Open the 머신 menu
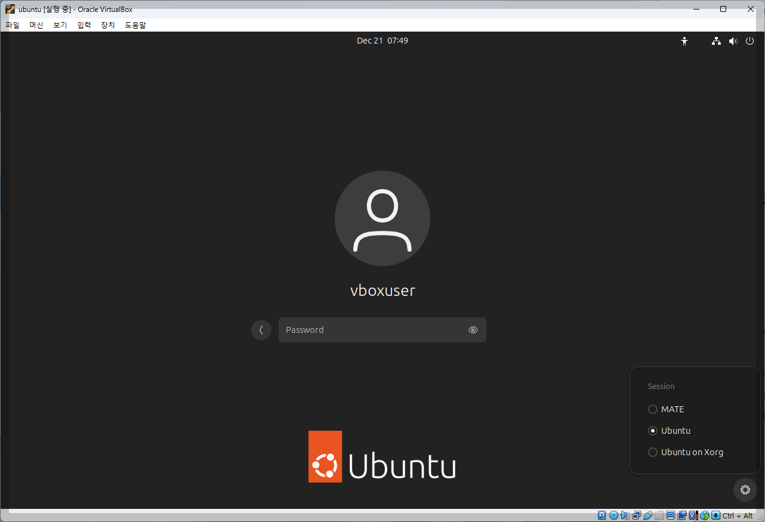 (x=36, y=25)
